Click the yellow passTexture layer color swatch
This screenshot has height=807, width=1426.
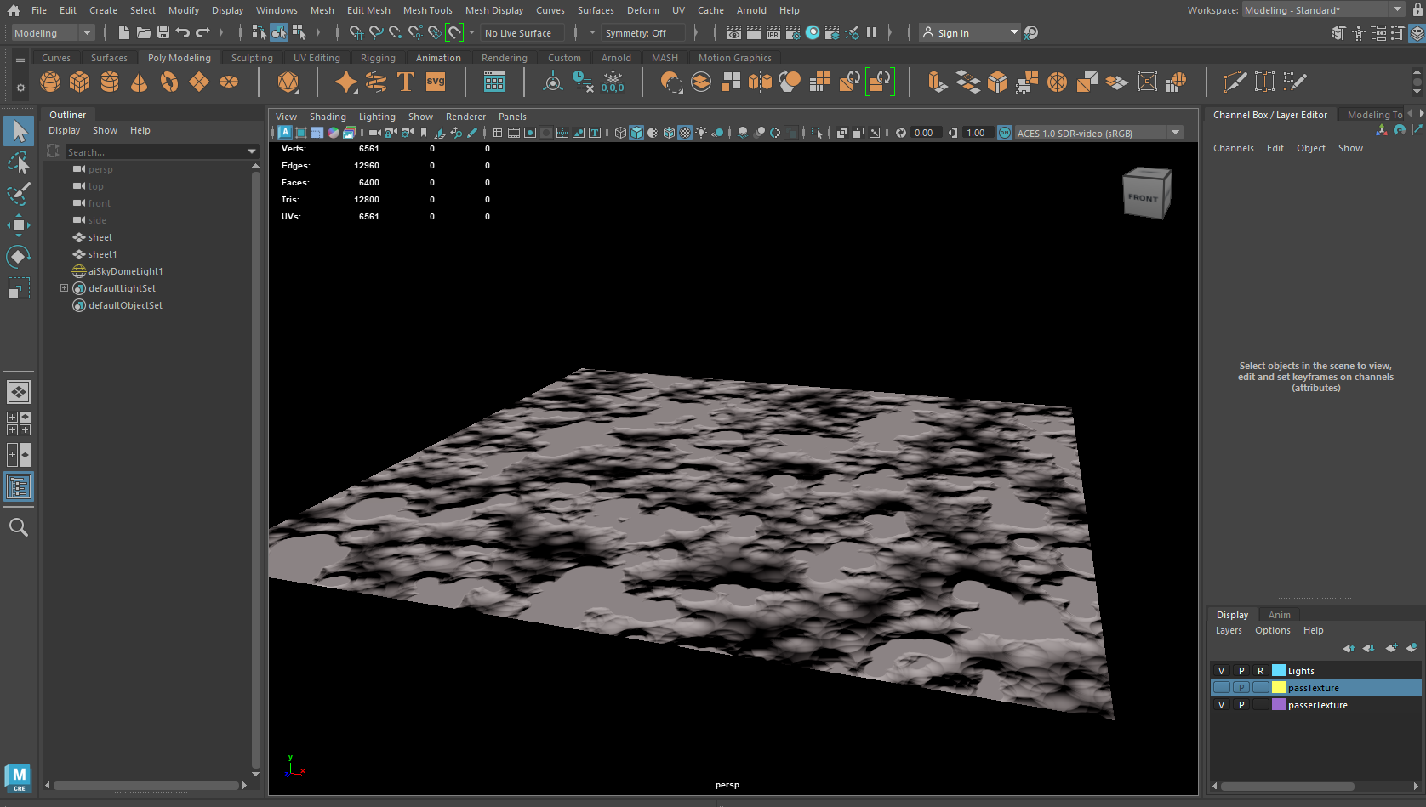click(1278, 686)
